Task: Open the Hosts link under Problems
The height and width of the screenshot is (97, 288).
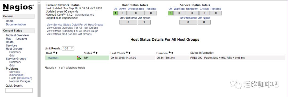Action: (x=13, y=78)
